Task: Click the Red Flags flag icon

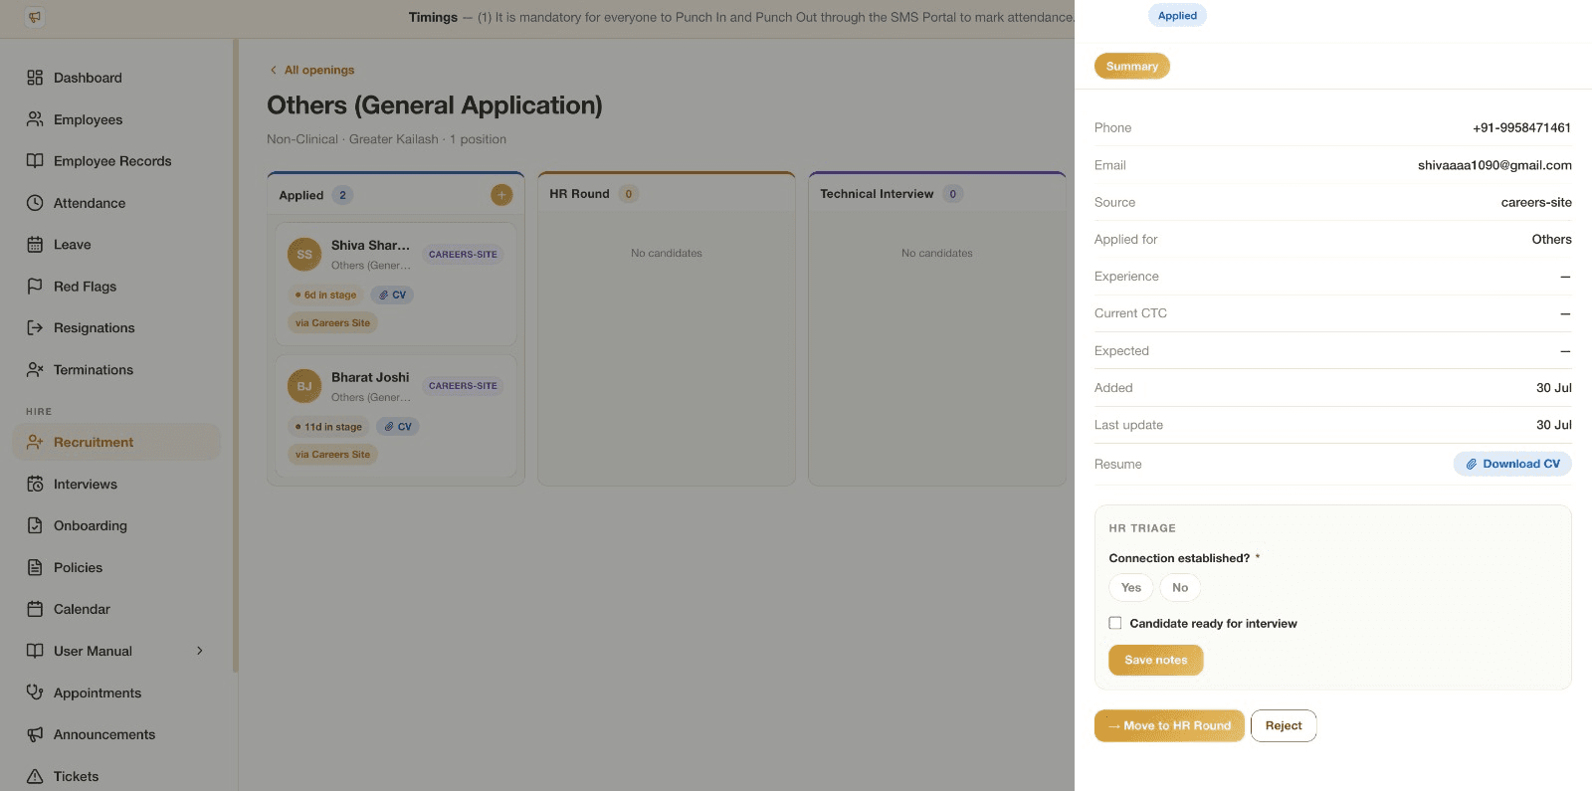Action: (35, 287)
